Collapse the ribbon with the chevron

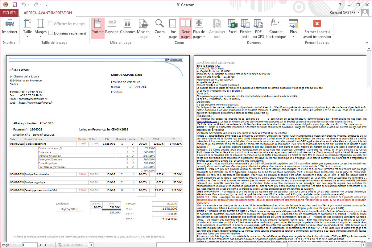367,43
